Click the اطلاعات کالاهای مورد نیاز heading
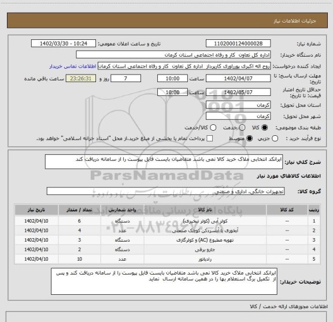333x322 pixels. coord(289,176)
